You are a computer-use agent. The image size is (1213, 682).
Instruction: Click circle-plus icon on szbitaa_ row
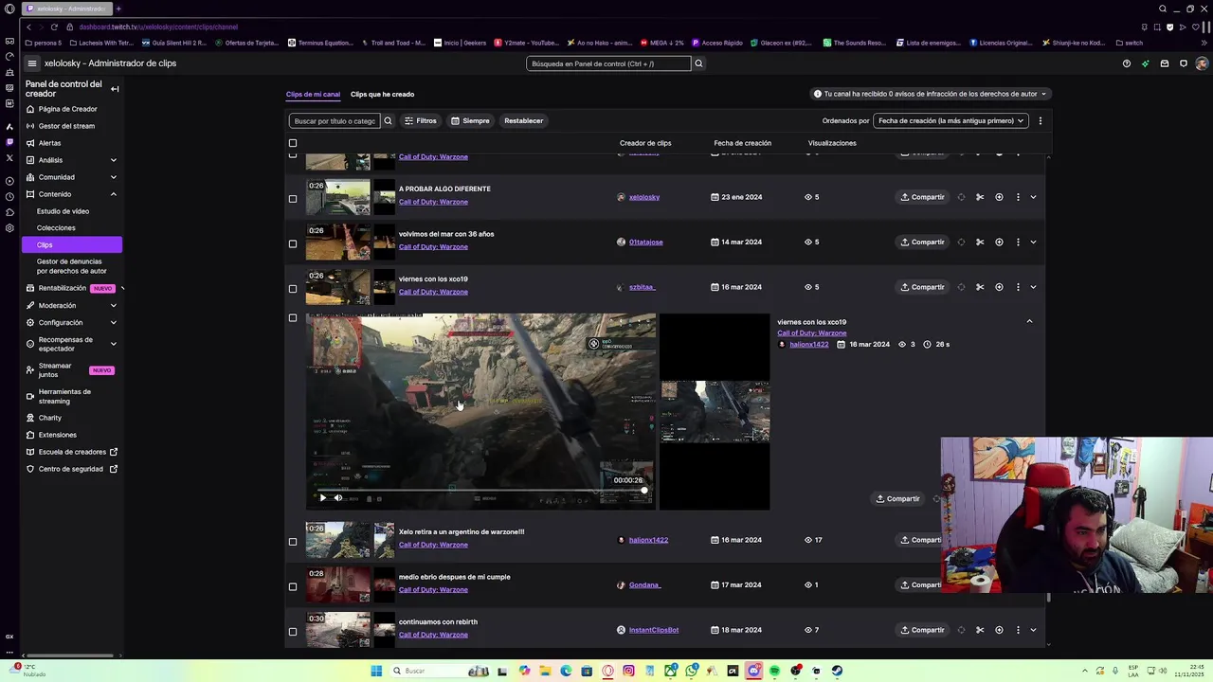999,287
